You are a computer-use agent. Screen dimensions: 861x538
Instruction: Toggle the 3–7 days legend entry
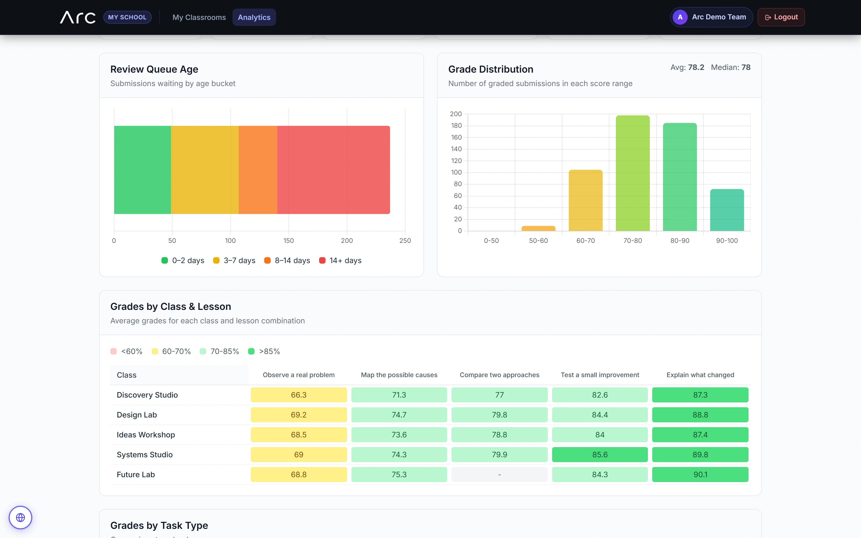click(234, 260)
